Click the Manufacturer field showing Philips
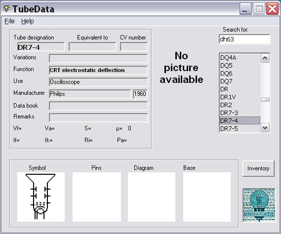Viewport: 281px width, 234px height. click(x=90, y=94)
